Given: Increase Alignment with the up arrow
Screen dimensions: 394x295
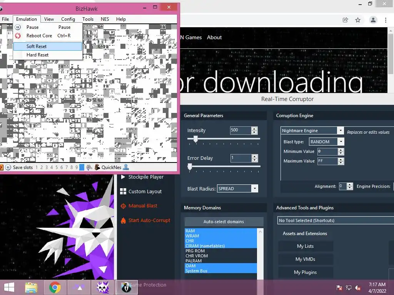Looking at the screenshot, I should [349, 184].
